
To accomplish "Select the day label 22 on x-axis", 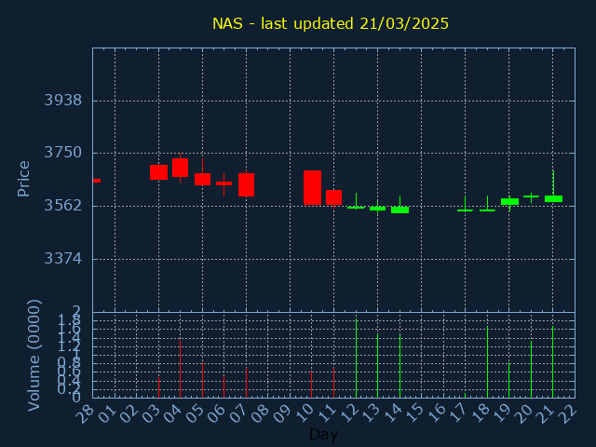I will pyautogui.click(x=568, y=413).
